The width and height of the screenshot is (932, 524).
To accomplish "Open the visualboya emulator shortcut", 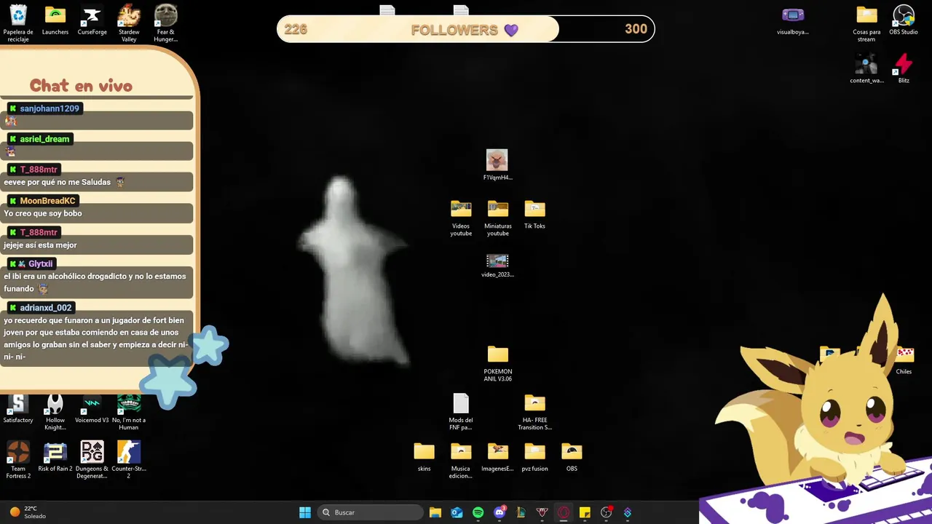I will pos(793,21).
